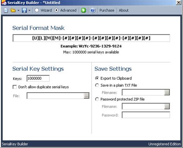
Task: Click the SerialKey Builder status bar label
Action: (15, 144)
